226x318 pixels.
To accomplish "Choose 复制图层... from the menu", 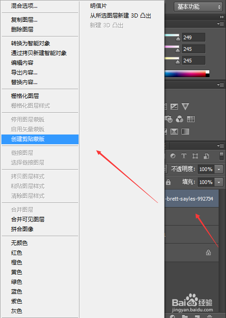I will [x=24, y=20].
